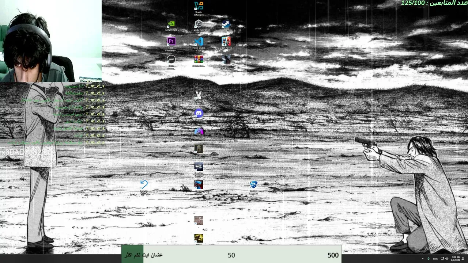
Task: Open the network status tray icon
Action: pos(442,259)
